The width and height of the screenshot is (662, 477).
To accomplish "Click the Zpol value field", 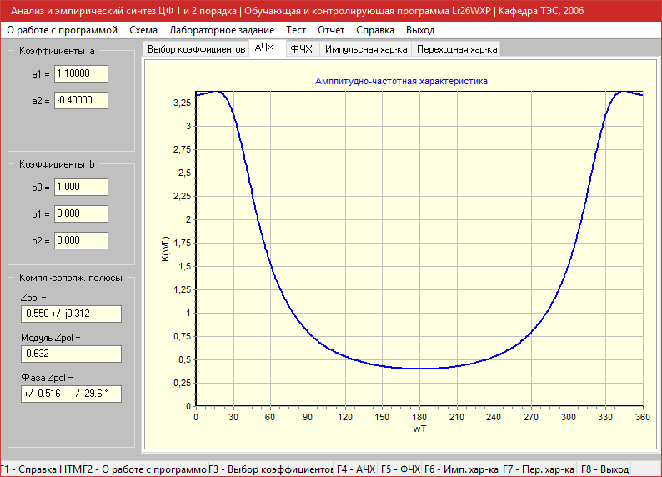I will 71,314.
